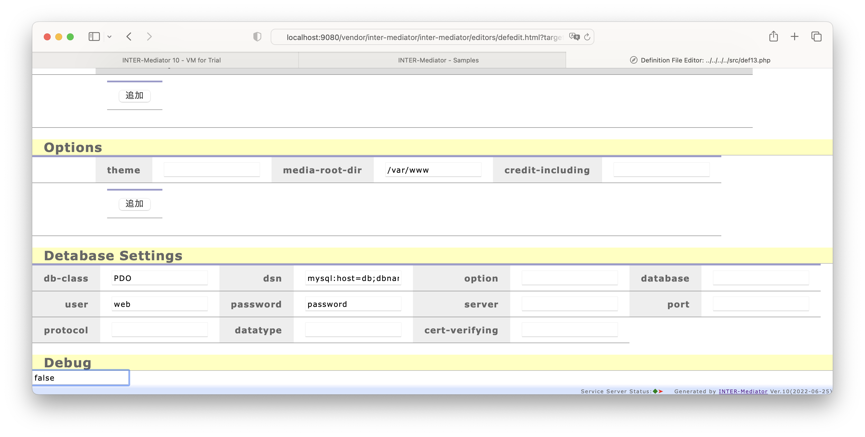
Task: Toggle the Safari sidebar icon
Action: (x=94, y=37)
